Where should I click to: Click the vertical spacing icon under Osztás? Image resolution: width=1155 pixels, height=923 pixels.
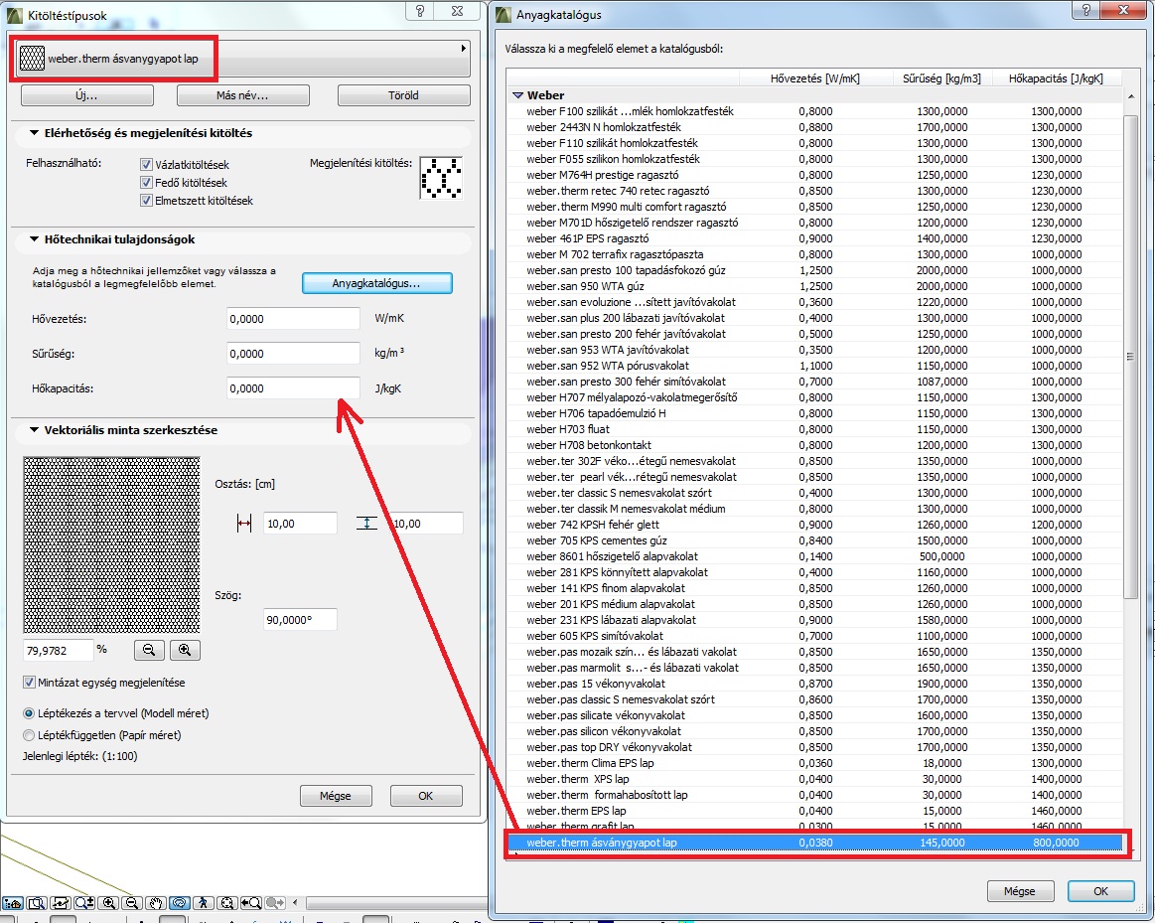click(x=366, y=524)
